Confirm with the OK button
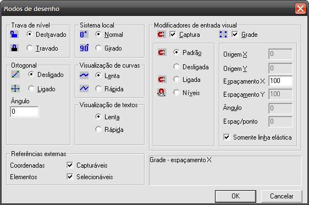309x205 pixels. point(235,196)
